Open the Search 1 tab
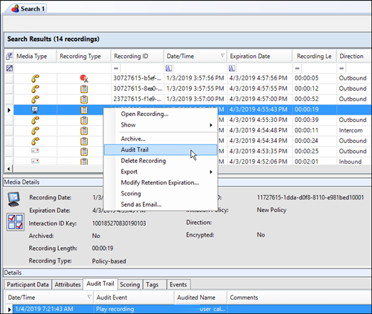Screen dimensions: 372x314 point(28,9)
